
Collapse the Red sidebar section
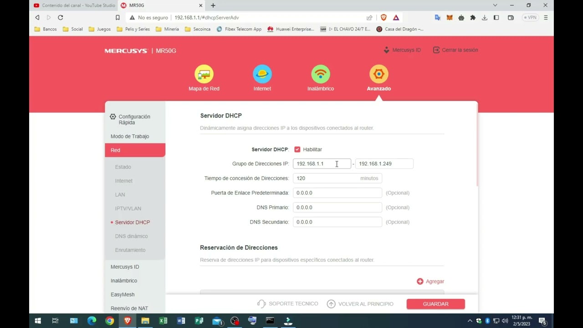(135, 150)
